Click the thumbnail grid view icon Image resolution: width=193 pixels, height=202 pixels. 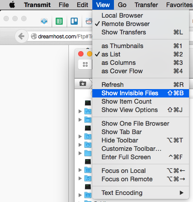tap(85, 64)
